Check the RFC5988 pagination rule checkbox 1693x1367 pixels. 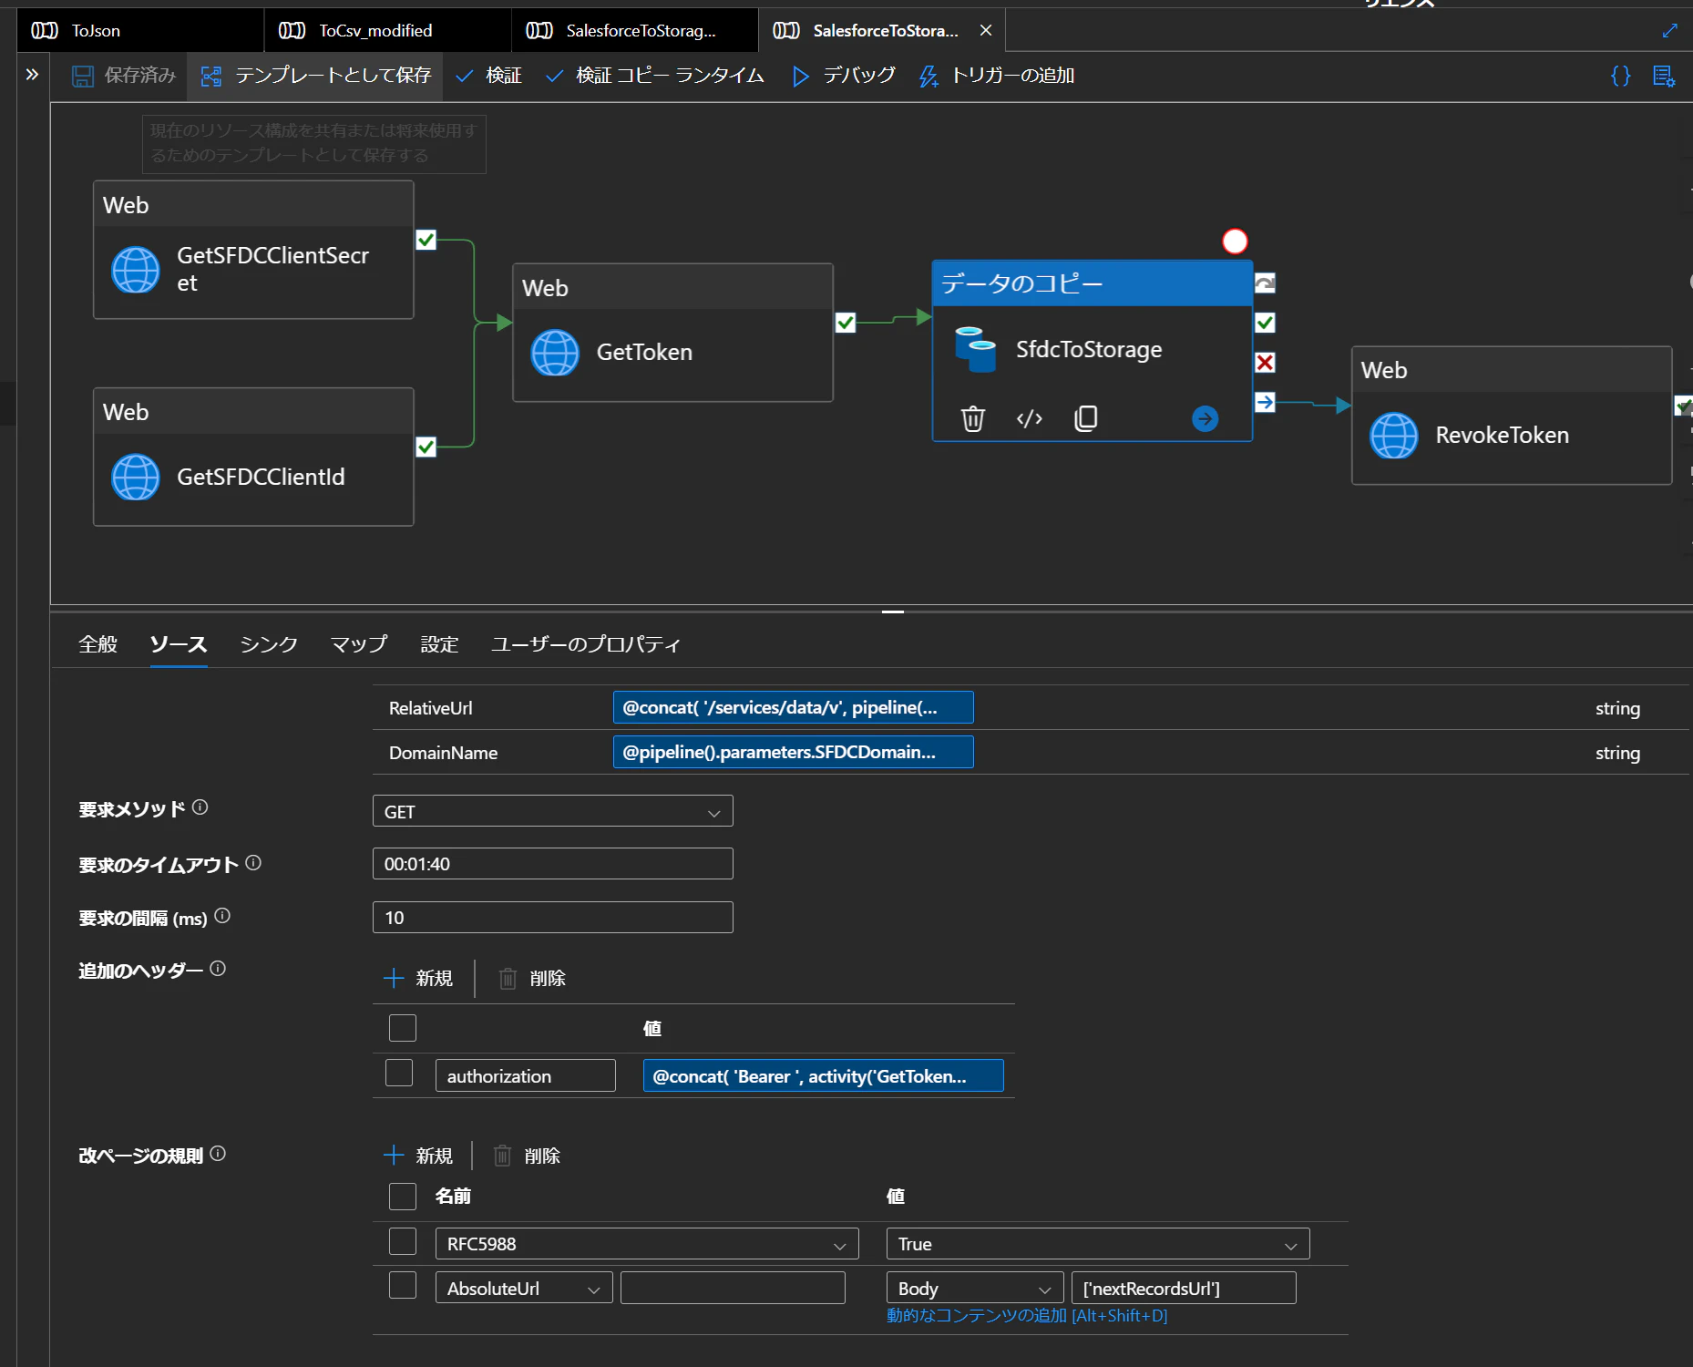click(403, 1241)
